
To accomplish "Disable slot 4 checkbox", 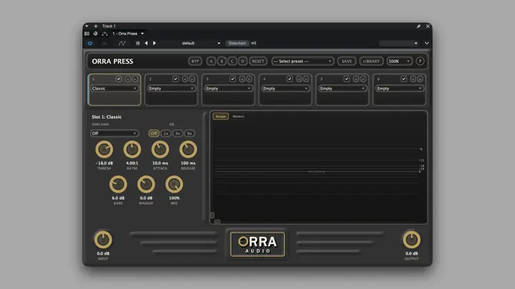I will click(290, 79).
